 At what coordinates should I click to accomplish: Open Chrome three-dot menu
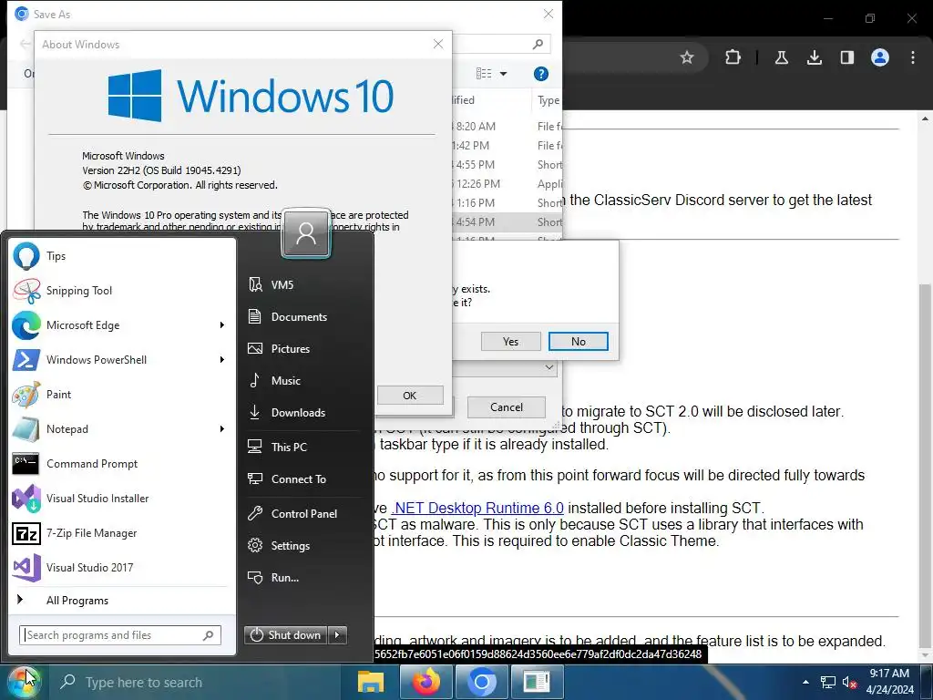pyautogui.click(x=913, y=57)
